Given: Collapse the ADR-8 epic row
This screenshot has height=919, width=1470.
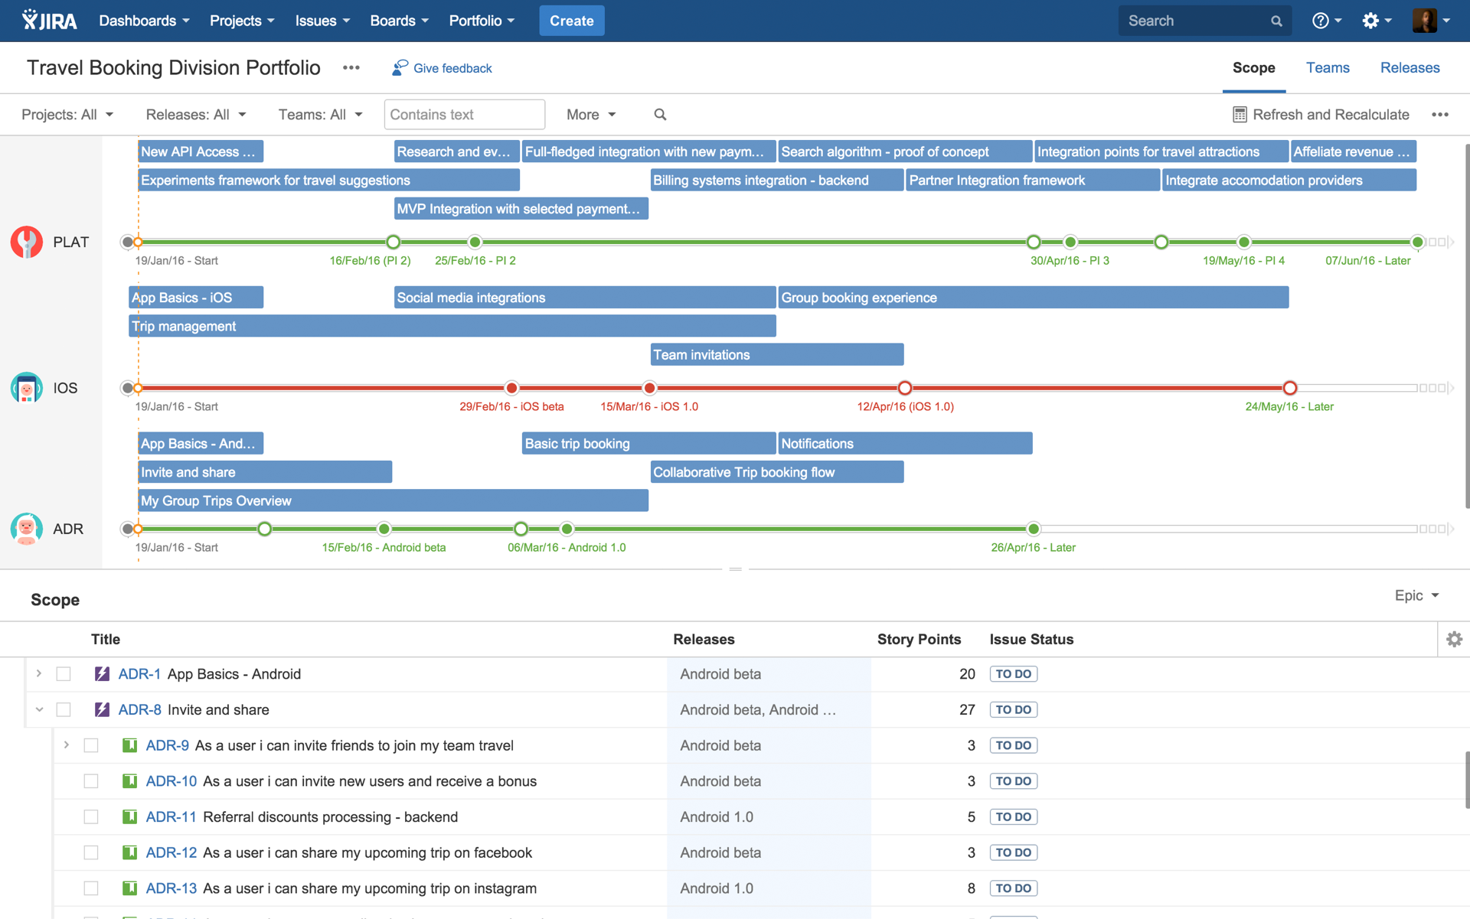Looking at the screenshot, I should pos(39,709).
